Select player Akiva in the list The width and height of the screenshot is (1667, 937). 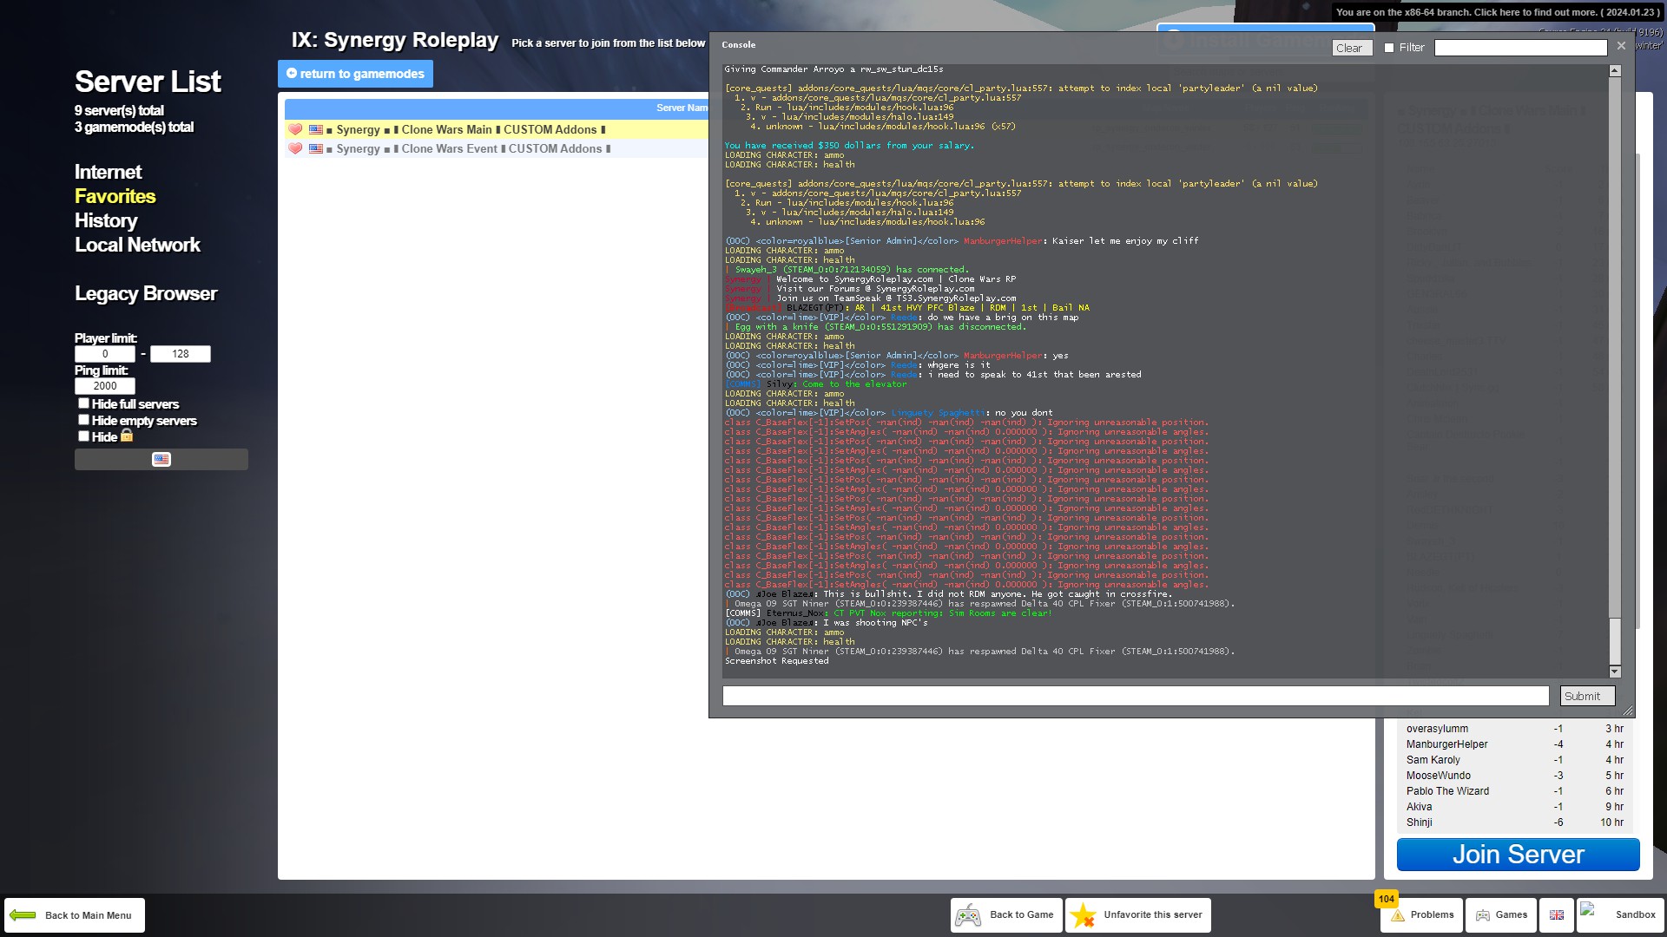tap(1515, 807)
